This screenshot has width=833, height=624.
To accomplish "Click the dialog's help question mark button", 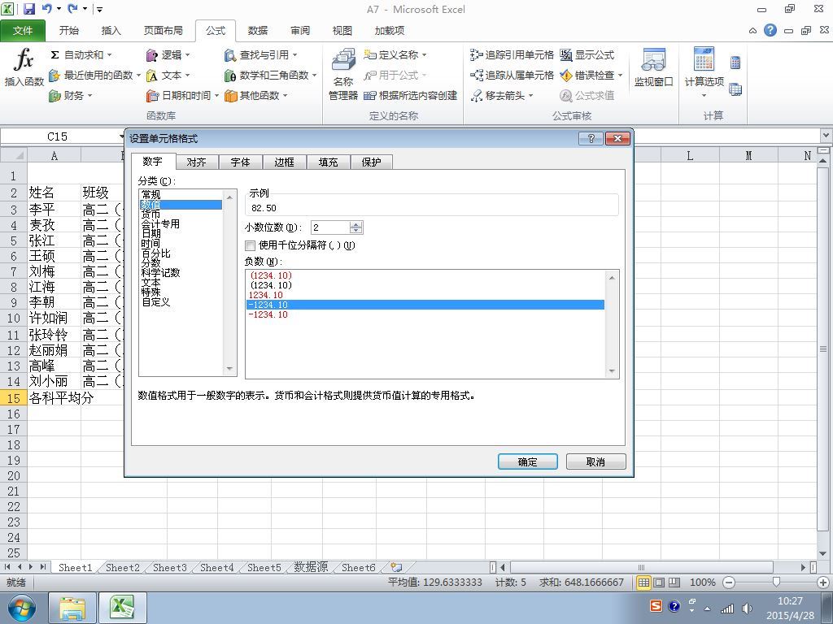I will pos(591,138).
